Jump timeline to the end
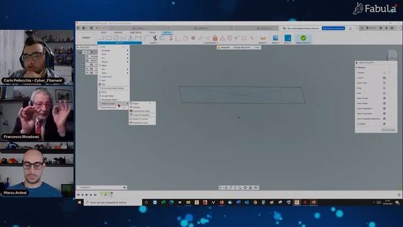Viewport: 403px width, 227px height. [x=95, y=195]
